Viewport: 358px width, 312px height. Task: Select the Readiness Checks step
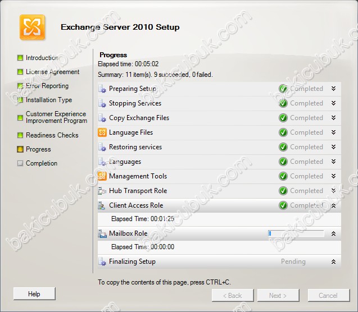(52, 135)
